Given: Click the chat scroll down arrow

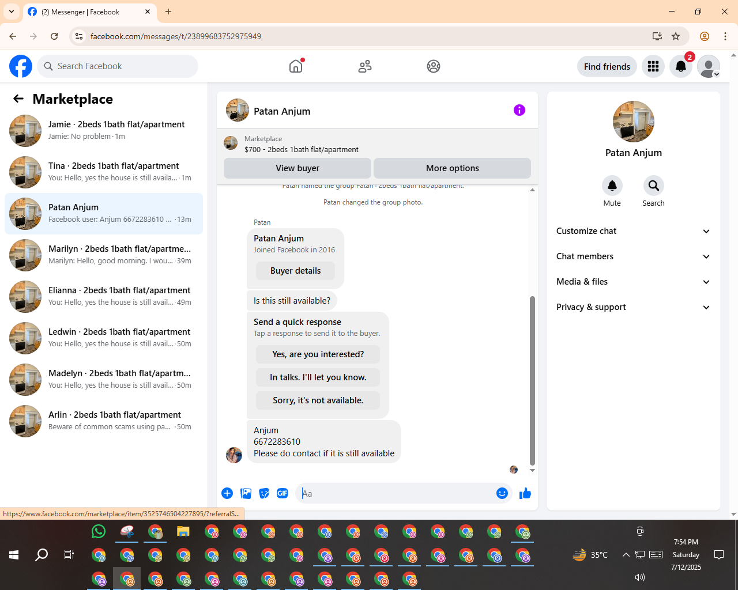Looking at the screenshot, I should [x=532, y=470].
